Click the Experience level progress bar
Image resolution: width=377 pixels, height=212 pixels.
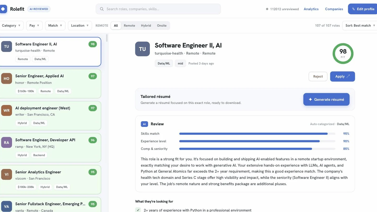tap(257, 141)
